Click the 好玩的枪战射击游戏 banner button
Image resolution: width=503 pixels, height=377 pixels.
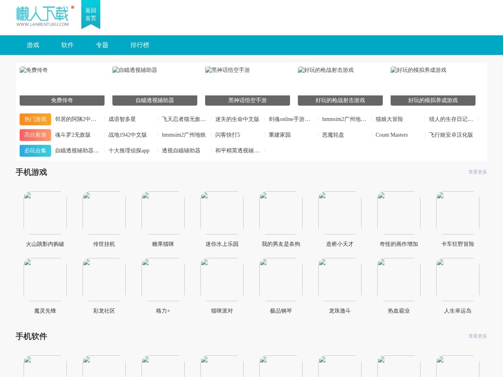(340, 101)
